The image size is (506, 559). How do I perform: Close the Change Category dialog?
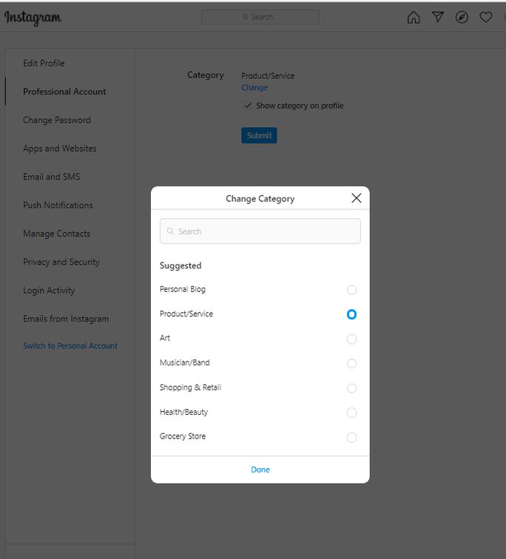point(356,198)
